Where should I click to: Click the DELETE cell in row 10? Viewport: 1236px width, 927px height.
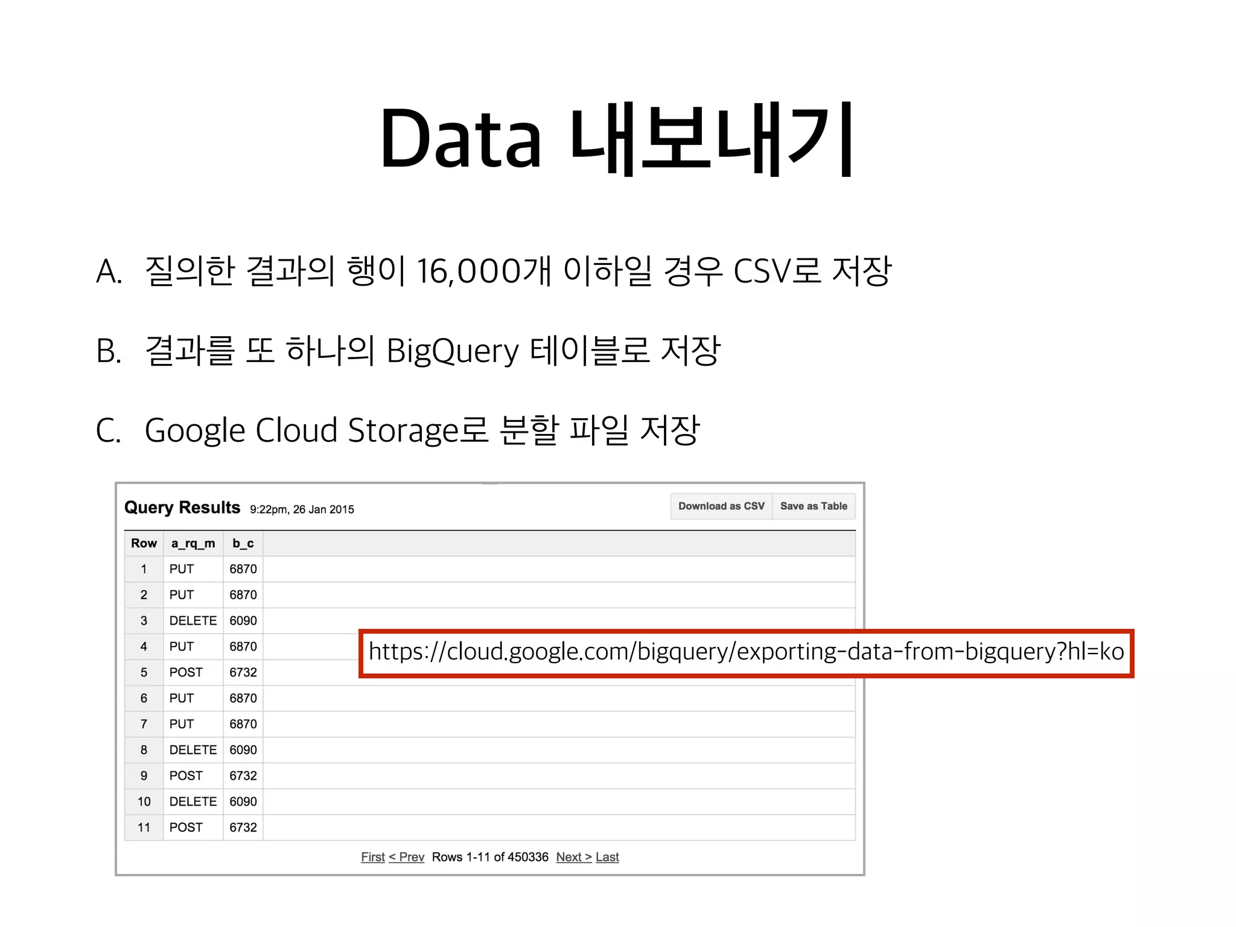pyautogui.click(x=193, y=801)
